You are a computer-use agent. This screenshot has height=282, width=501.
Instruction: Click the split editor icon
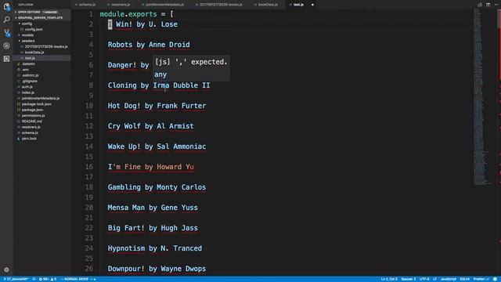[x=488, y=5]
